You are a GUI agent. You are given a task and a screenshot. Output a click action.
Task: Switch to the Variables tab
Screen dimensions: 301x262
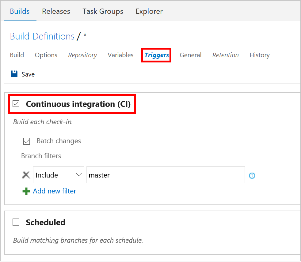(120, 55)
